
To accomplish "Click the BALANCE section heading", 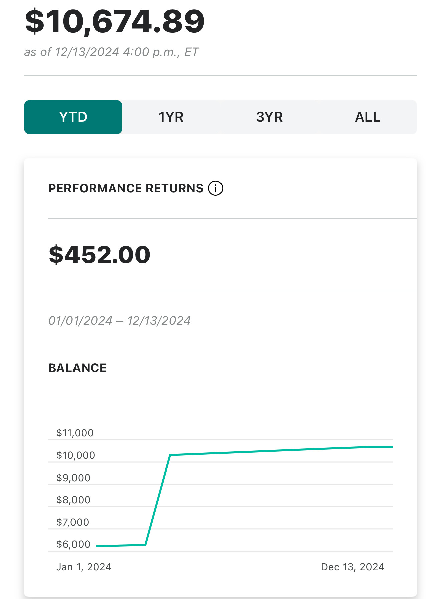I will (77, 368).
